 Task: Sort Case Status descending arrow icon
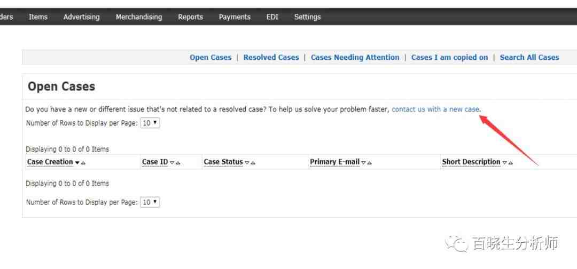[247, 162]
